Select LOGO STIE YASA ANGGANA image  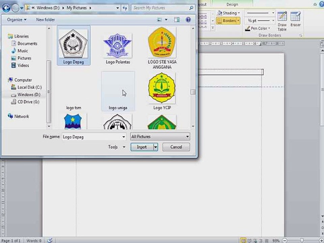pos(162,48)
